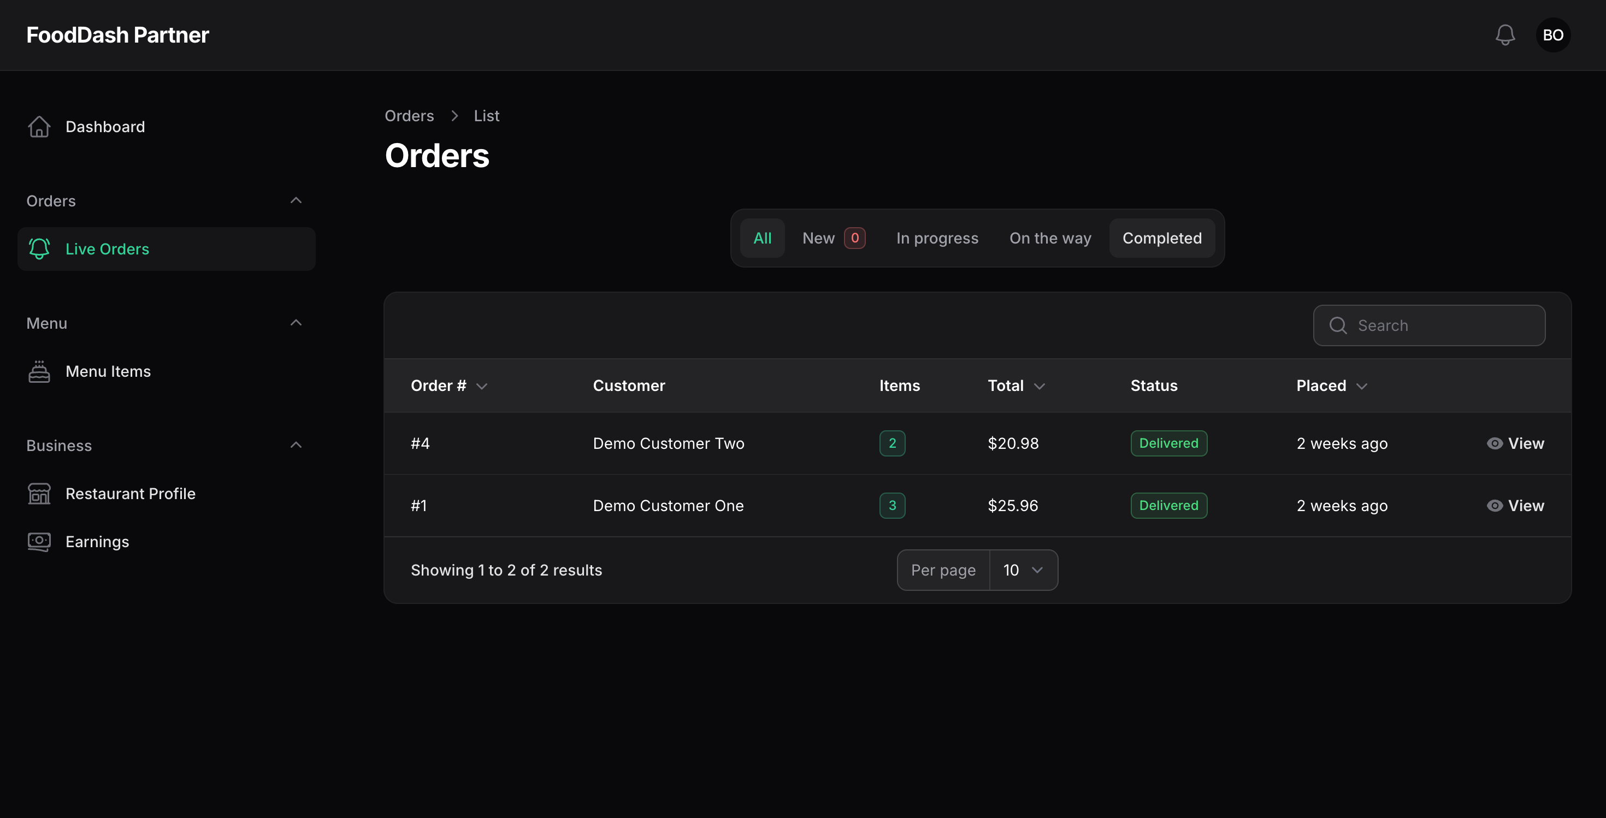Click the Restaurant Profile storefront icon
The width and height of the screenshot is (1606, 818).
[39, 494]
